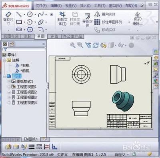Switch to the 评估 tab

[x=54, y=36]
